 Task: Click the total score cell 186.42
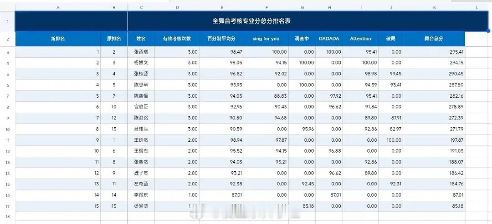coord(434,173)
